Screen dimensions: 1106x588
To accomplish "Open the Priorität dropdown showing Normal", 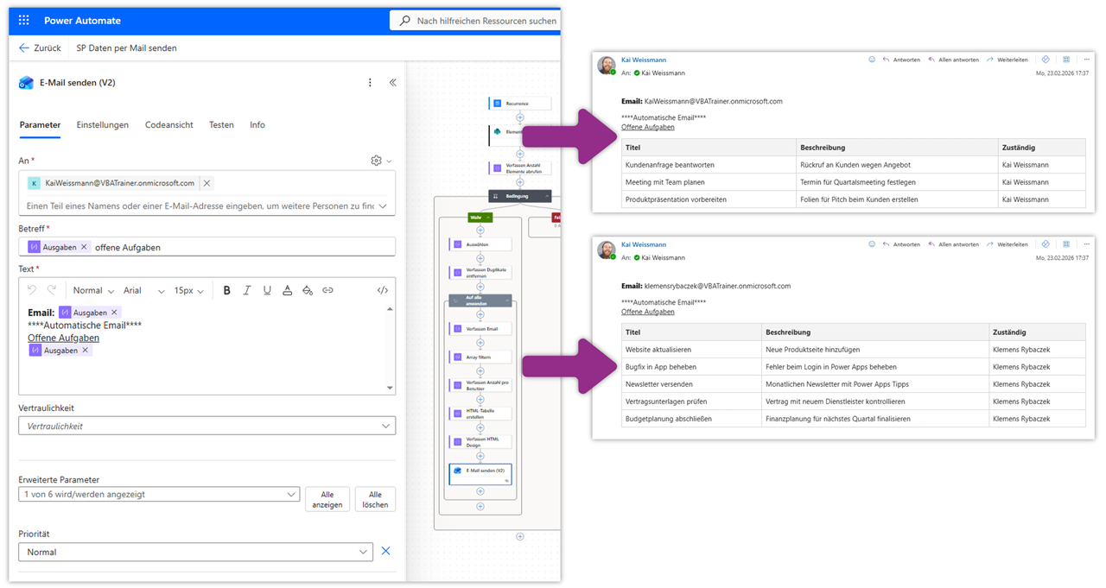I will (195, 552).
